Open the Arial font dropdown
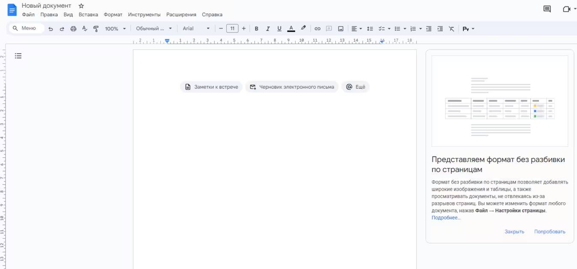This screenshot has height=269, width=577. tap(196, 29)
